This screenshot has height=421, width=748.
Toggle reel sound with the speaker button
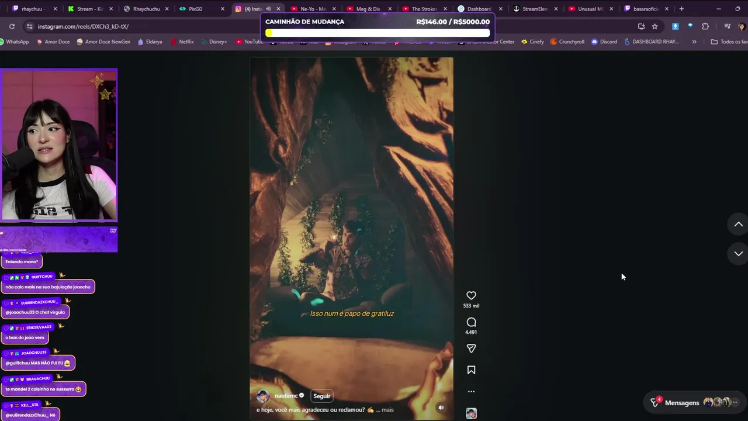pos(441,408)
